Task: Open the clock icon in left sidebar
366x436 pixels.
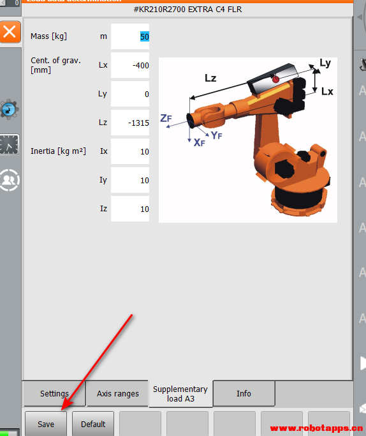Action: coord(10,145)
